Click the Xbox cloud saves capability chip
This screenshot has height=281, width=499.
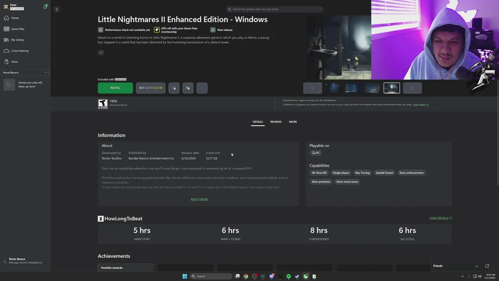point(347,182)
